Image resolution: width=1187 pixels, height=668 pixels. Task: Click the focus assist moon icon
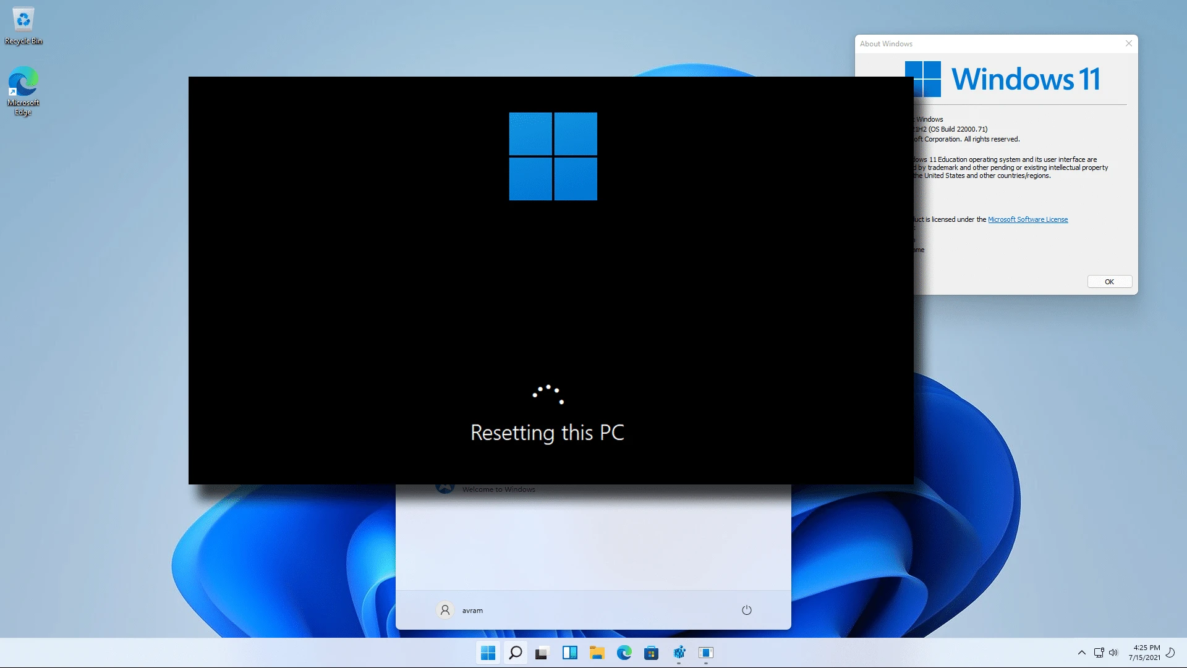[1170, 653]
